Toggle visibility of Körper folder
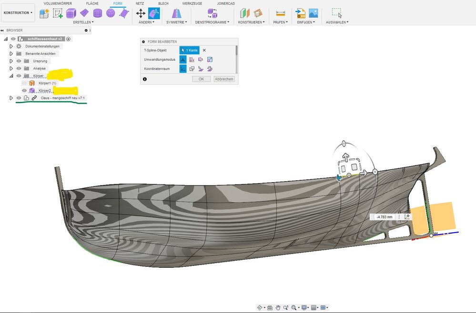This screenshot has width=476, height=313. click(x=19, y=76)
